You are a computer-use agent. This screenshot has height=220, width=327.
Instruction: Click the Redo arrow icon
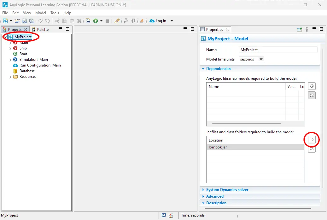(48, 20)
